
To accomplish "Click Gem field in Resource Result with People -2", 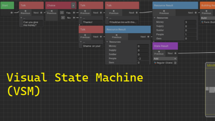I will [143, 63].
